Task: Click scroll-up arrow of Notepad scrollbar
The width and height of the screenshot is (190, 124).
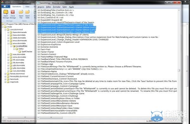Action: tap(179, 10)
